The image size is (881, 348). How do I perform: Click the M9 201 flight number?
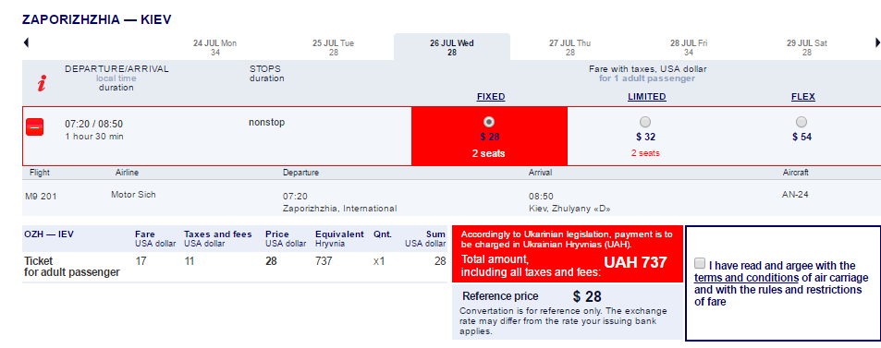(x=41, y=197)
